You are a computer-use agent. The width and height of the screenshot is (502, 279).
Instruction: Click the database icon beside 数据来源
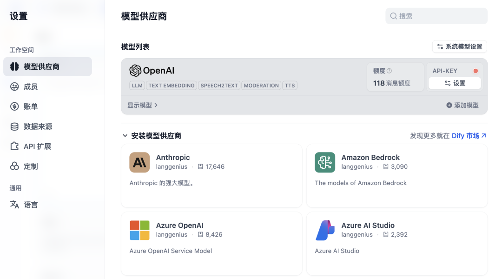pyautogui.click(x=14, y=126)
